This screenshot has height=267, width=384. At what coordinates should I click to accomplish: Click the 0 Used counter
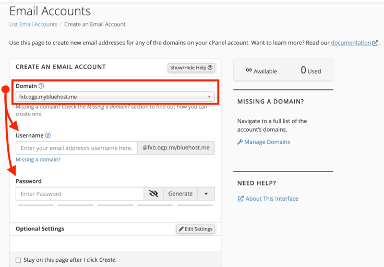311,71
